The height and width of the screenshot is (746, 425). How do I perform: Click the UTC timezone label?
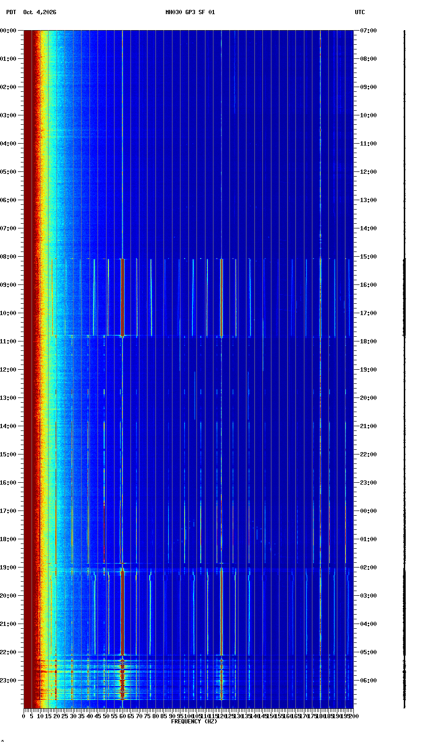360,12
